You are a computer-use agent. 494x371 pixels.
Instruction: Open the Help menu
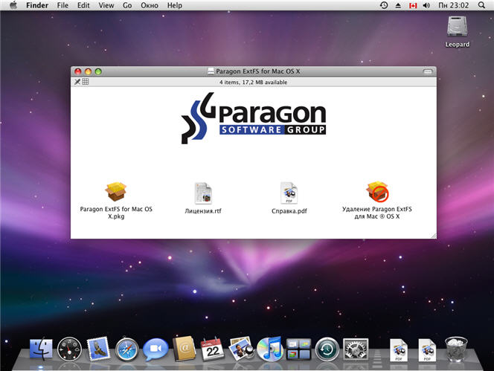(x=175, y=5)
